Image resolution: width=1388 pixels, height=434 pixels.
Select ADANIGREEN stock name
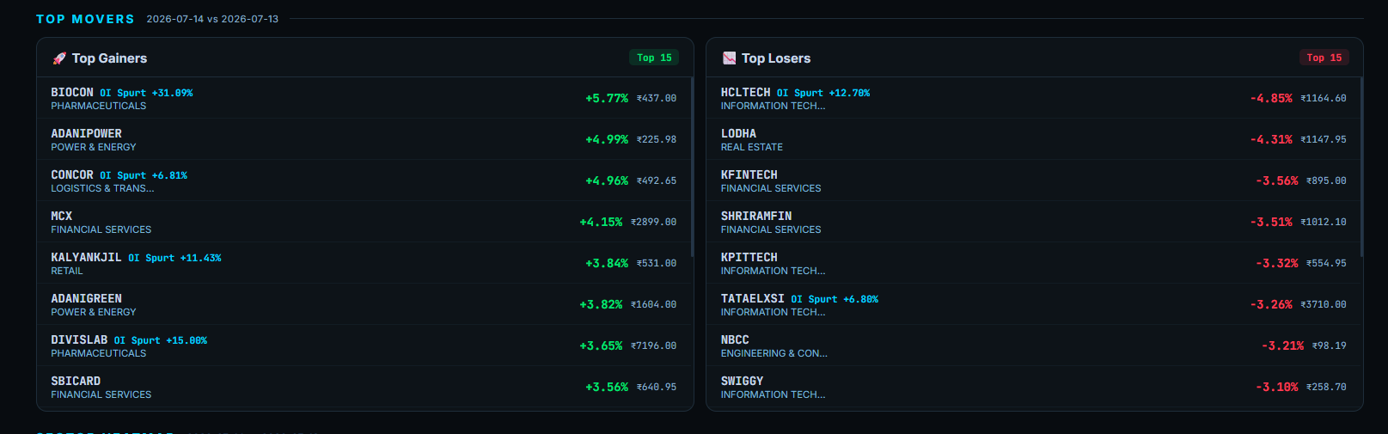point(86,299)
